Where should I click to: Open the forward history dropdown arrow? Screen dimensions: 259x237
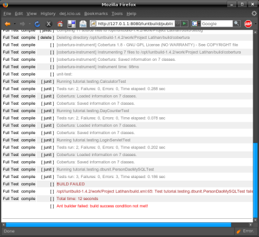point(29,24)
